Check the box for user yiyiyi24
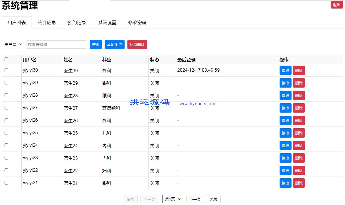The image size is (345, 205). coord(6,145)
